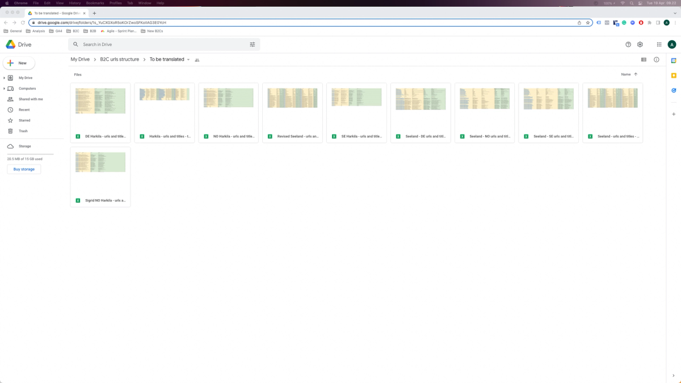Open the Profiles menu
The image size is (681, 383).
(116, 3)
